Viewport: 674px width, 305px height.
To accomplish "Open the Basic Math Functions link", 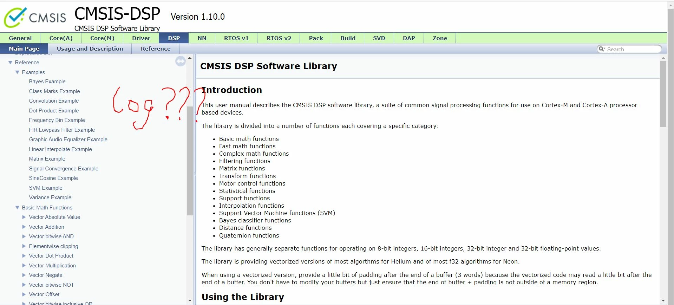I will (x=47, y=208).
